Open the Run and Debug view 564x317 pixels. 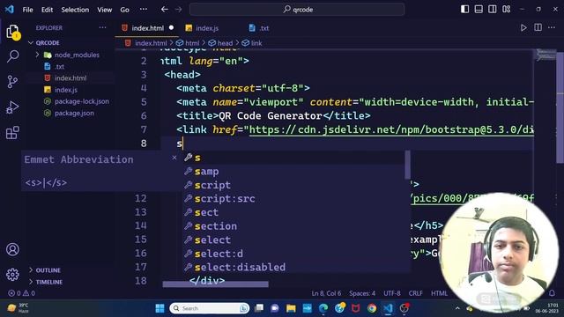click(12, 107)
